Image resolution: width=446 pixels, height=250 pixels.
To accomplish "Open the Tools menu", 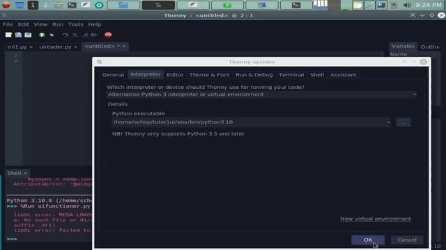I will pyautogui.click(x=76, y=24).
